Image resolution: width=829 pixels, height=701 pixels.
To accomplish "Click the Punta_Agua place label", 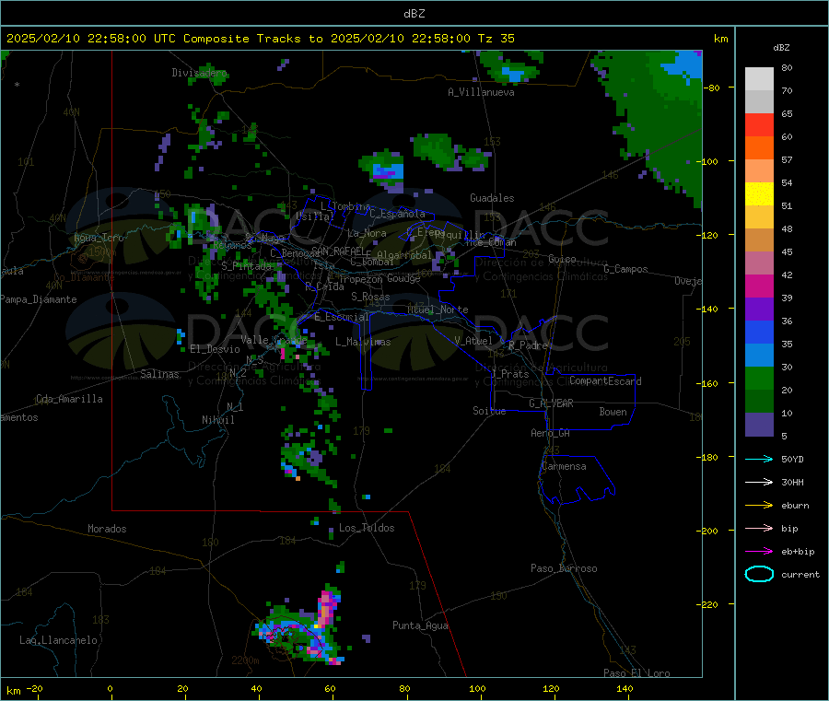I will tap(420, 625).
